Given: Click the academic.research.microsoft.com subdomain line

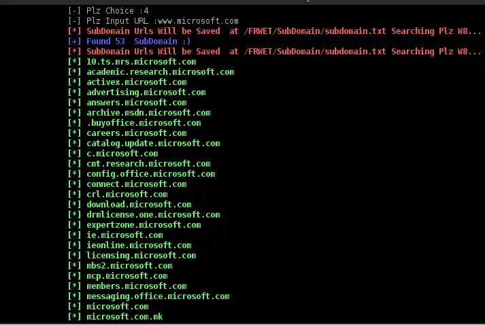Looking at the screenshot, I should click(160, 72).
